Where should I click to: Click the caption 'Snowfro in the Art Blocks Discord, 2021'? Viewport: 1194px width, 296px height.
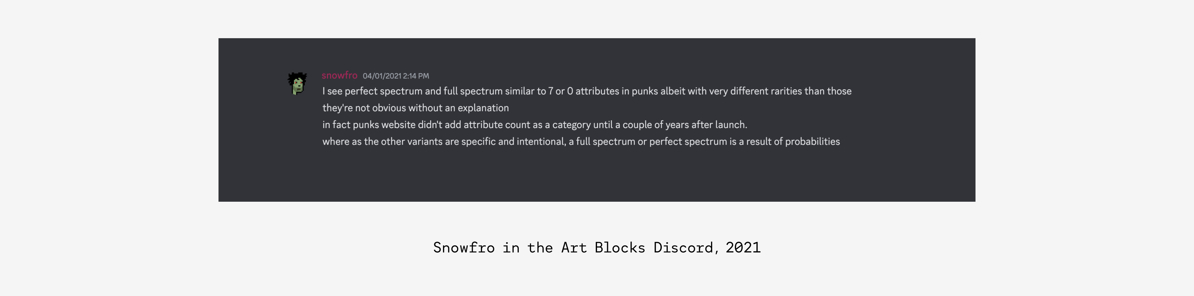tap(597, 247)
